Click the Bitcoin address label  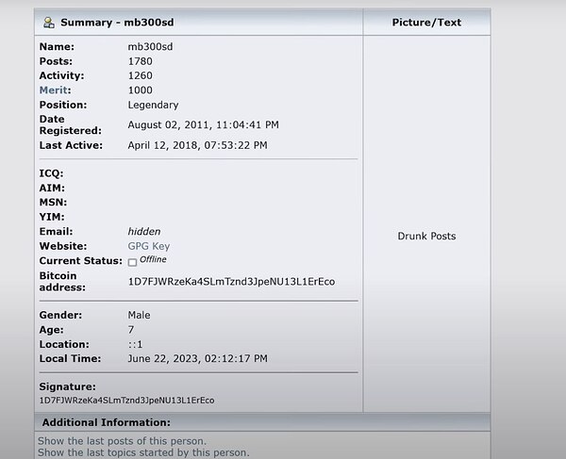click(62, 282)
